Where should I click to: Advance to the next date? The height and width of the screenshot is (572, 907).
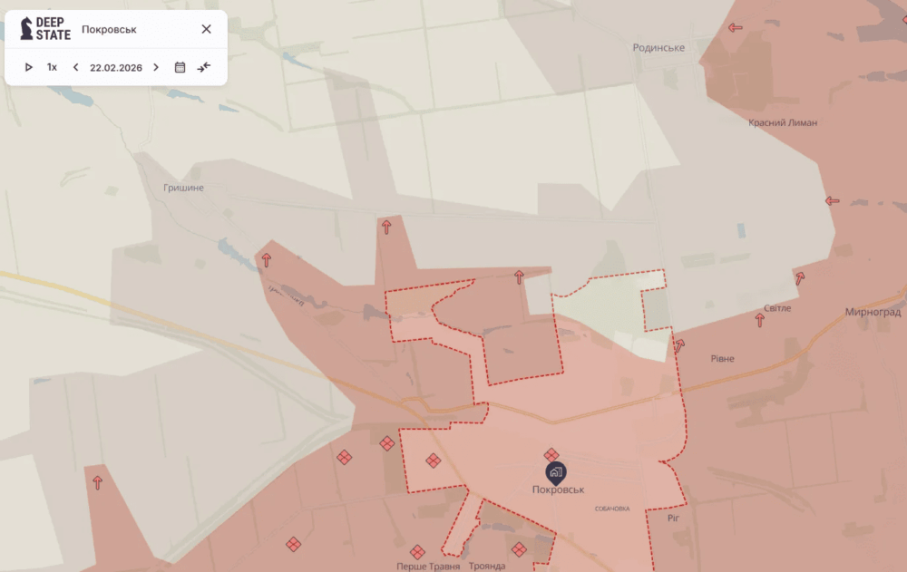coord(156,67)
